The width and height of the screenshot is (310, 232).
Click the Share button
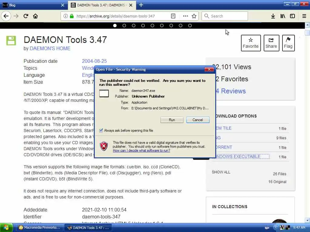coord(271,43)
